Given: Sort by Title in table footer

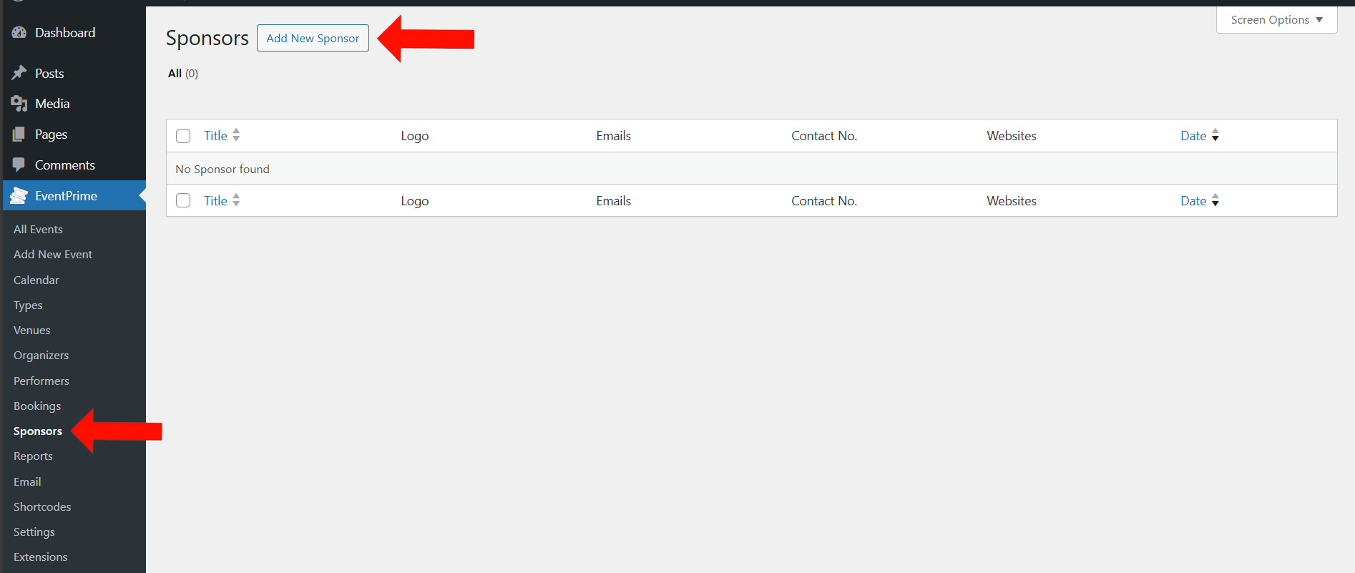Looking at the screenshot, I should click(215, 200).
